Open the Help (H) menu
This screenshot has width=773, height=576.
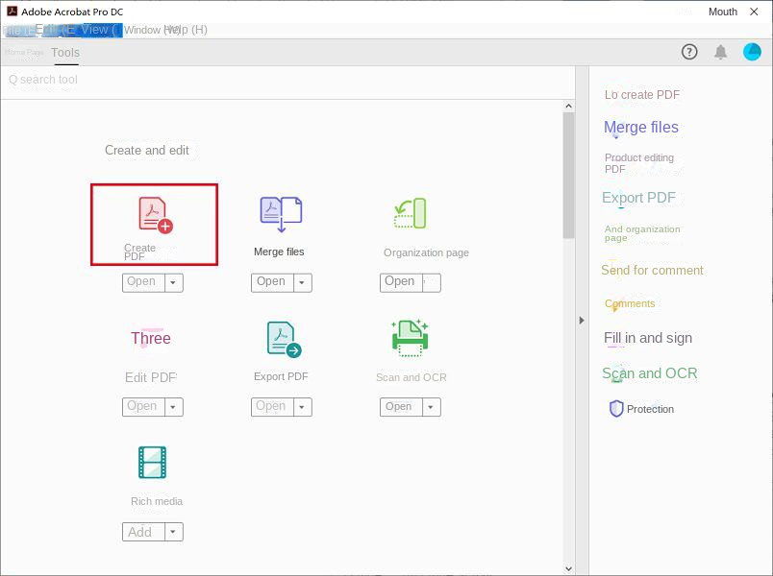click(x=186, y=30)
